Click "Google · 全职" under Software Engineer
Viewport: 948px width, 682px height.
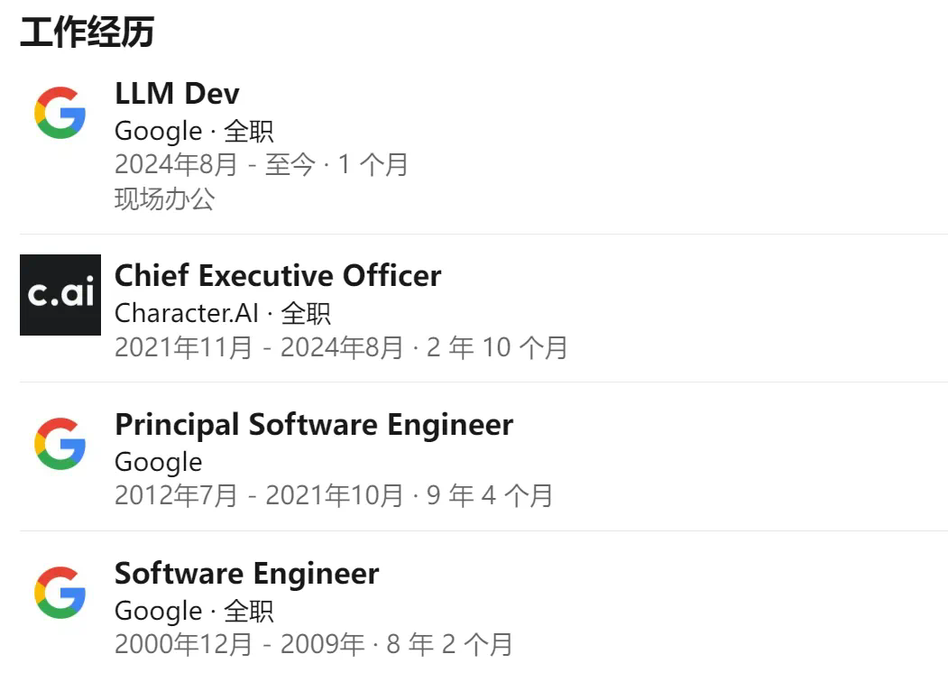coord(194,611)
